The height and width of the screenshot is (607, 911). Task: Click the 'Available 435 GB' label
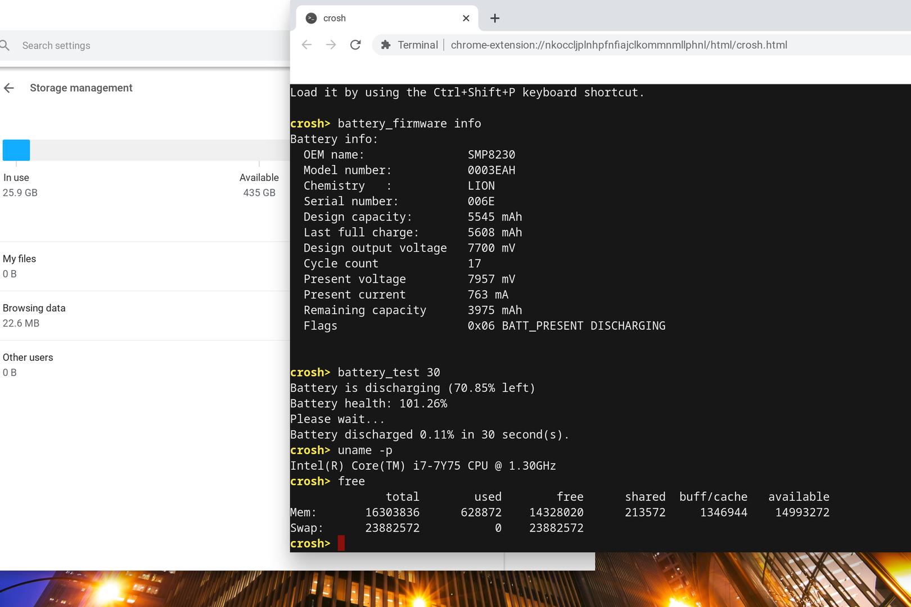click(x=259, y=185)
